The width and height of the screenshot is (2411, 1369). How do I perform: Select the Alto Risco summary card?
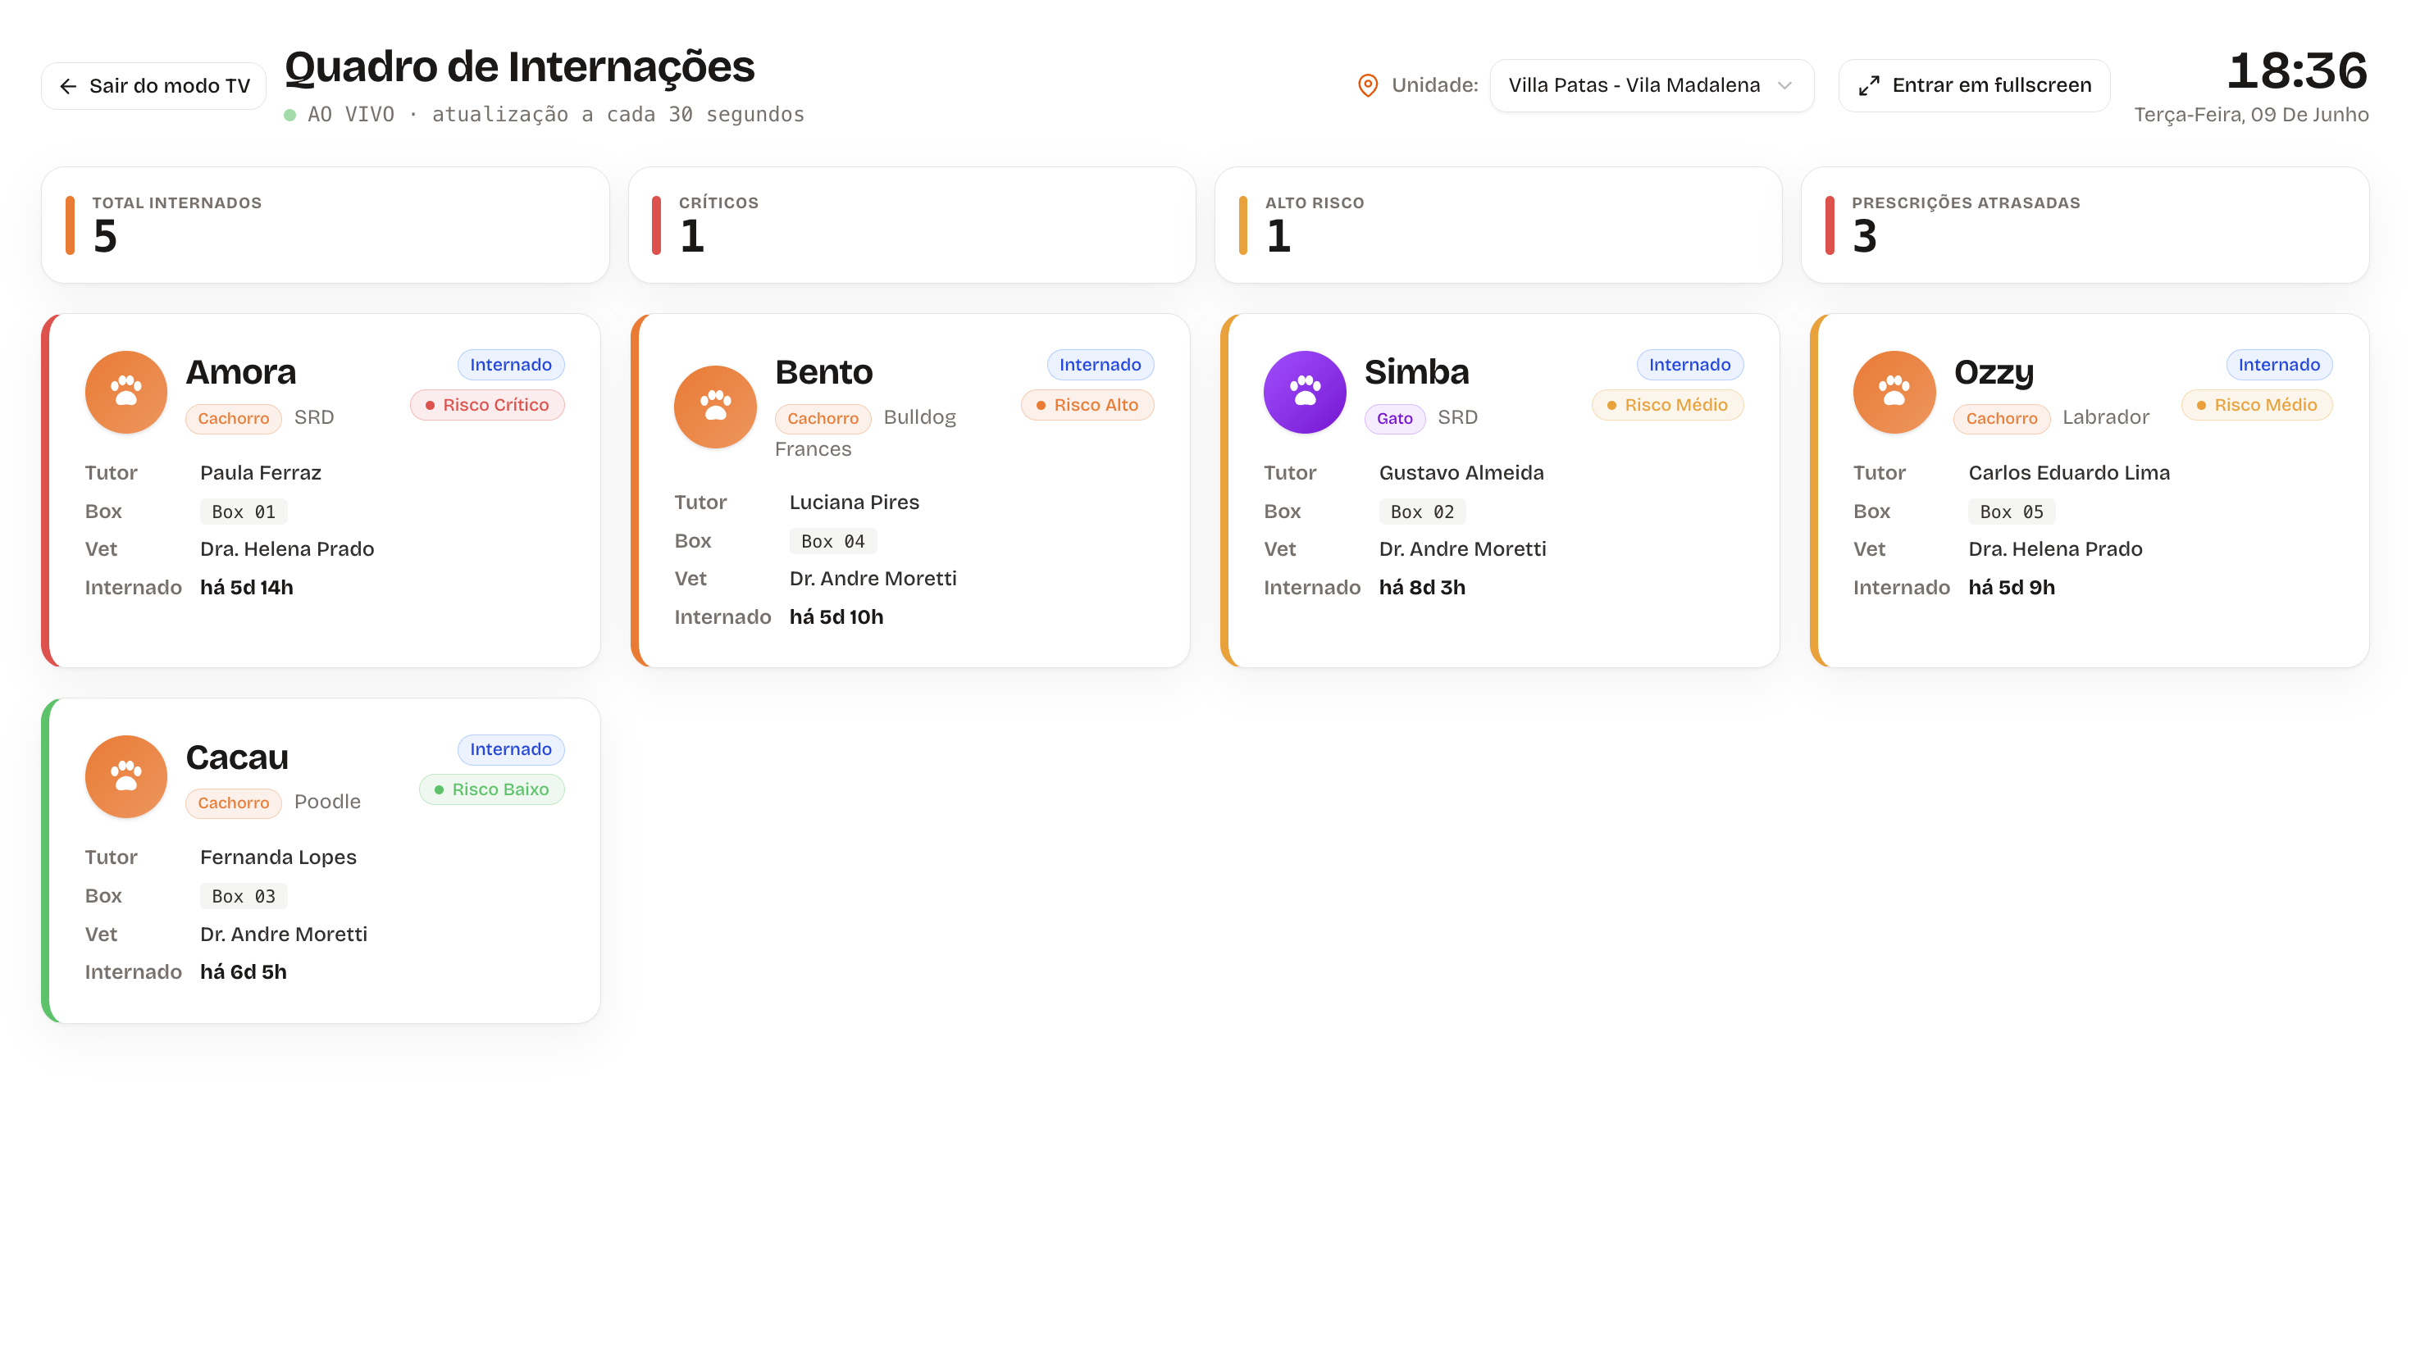point(1498,225)
